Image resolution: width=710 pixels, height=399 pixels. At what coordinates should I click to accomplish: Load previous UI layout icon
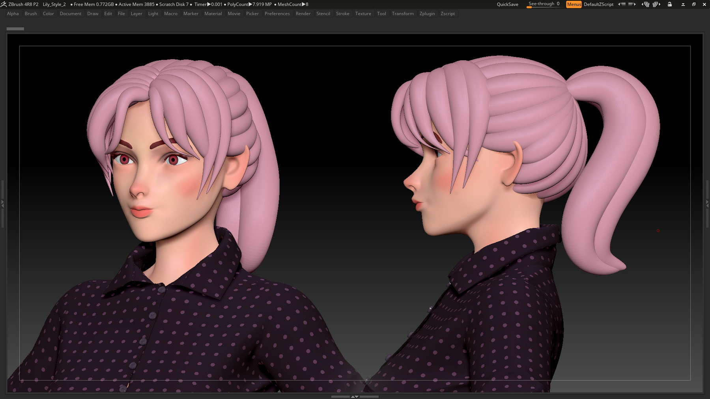click(x=646, y=4)
